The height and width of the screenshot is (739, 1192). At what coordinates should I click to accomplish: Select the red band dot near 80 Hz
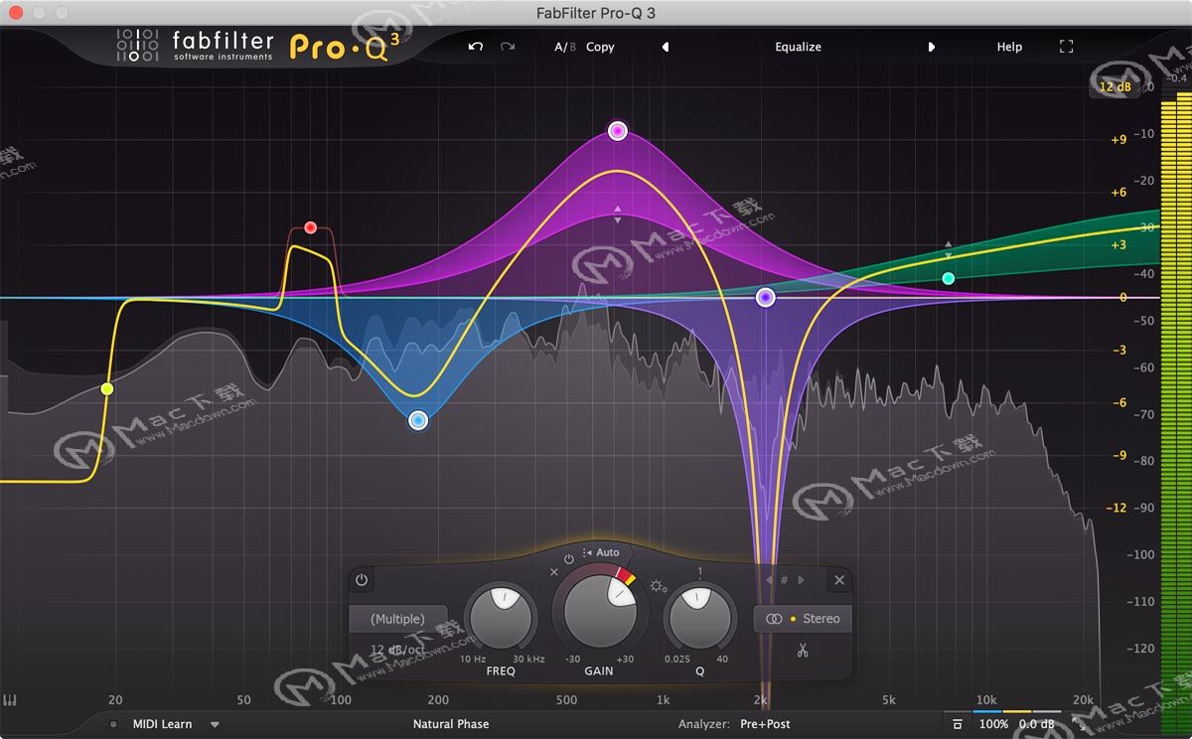(310, 227)
